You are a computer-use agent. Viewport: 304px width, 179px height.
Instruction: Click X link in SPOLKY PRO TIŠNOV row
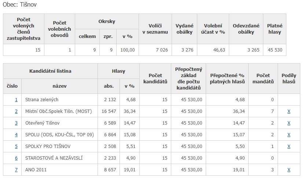click(x=289, y=146)
